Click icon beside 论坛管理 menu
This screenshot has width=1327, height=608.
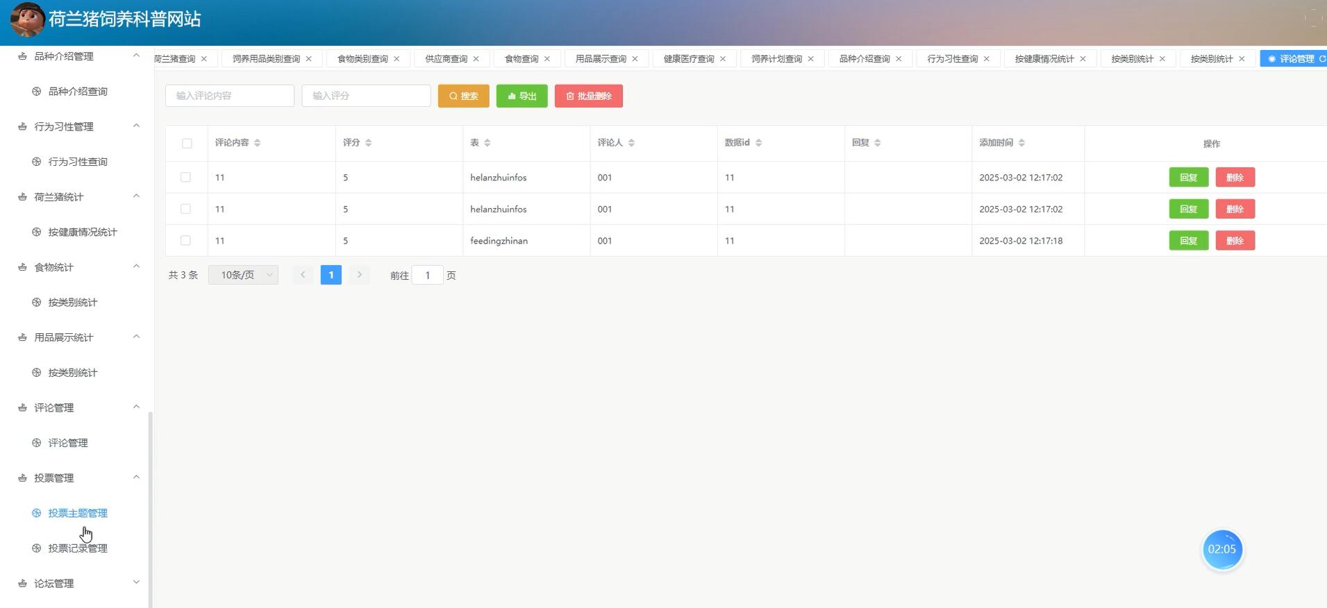click(x=22, y=583)
